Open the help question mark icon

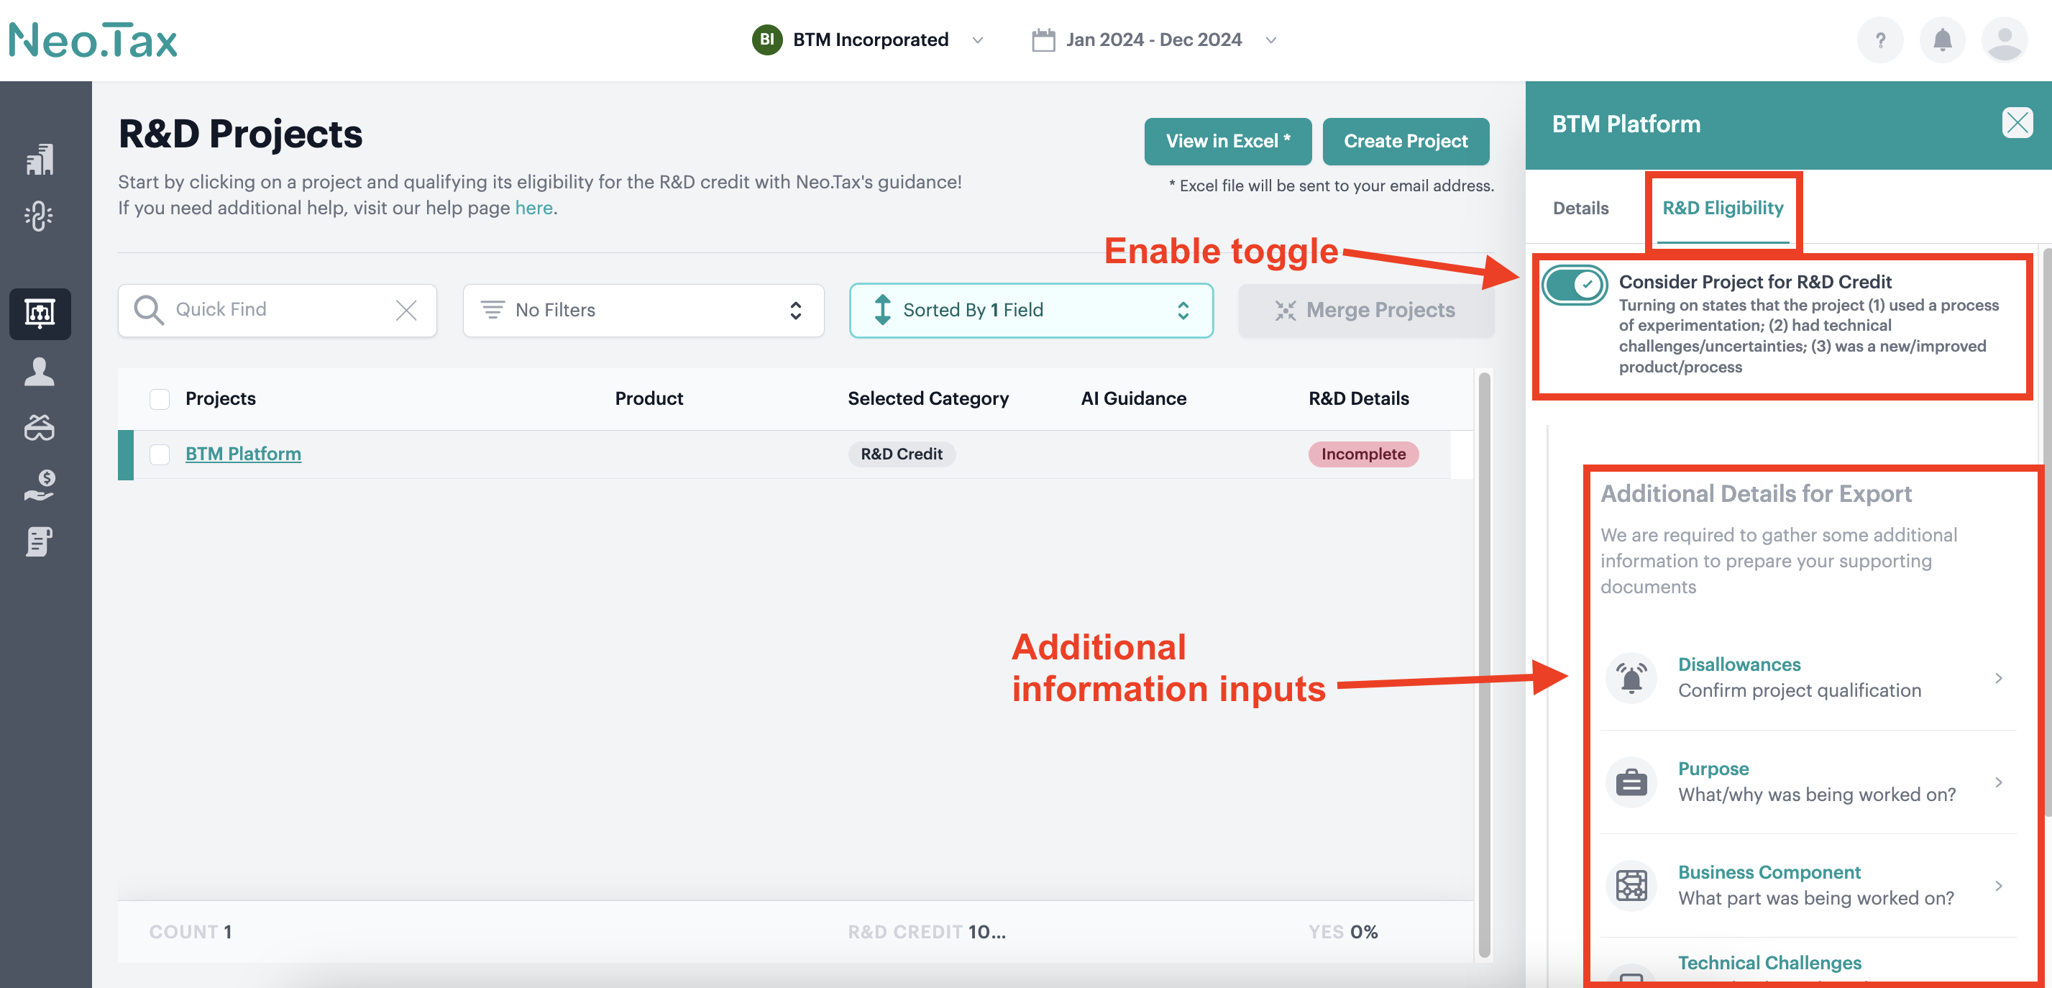[1880, 40]
